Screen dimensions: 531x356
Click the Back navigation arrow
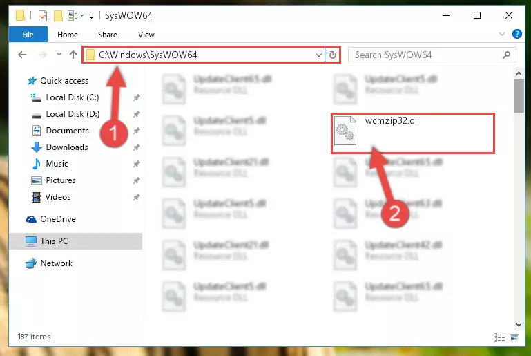(22, 55)
